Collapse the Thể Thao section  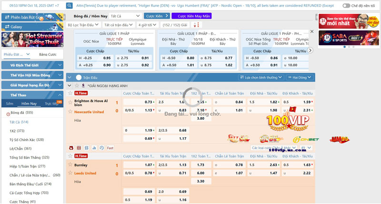point(32,95)
